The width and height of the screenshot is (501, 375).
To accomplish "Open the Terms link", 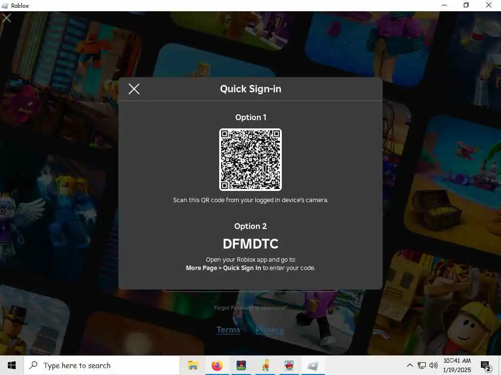I will point(228,330).
